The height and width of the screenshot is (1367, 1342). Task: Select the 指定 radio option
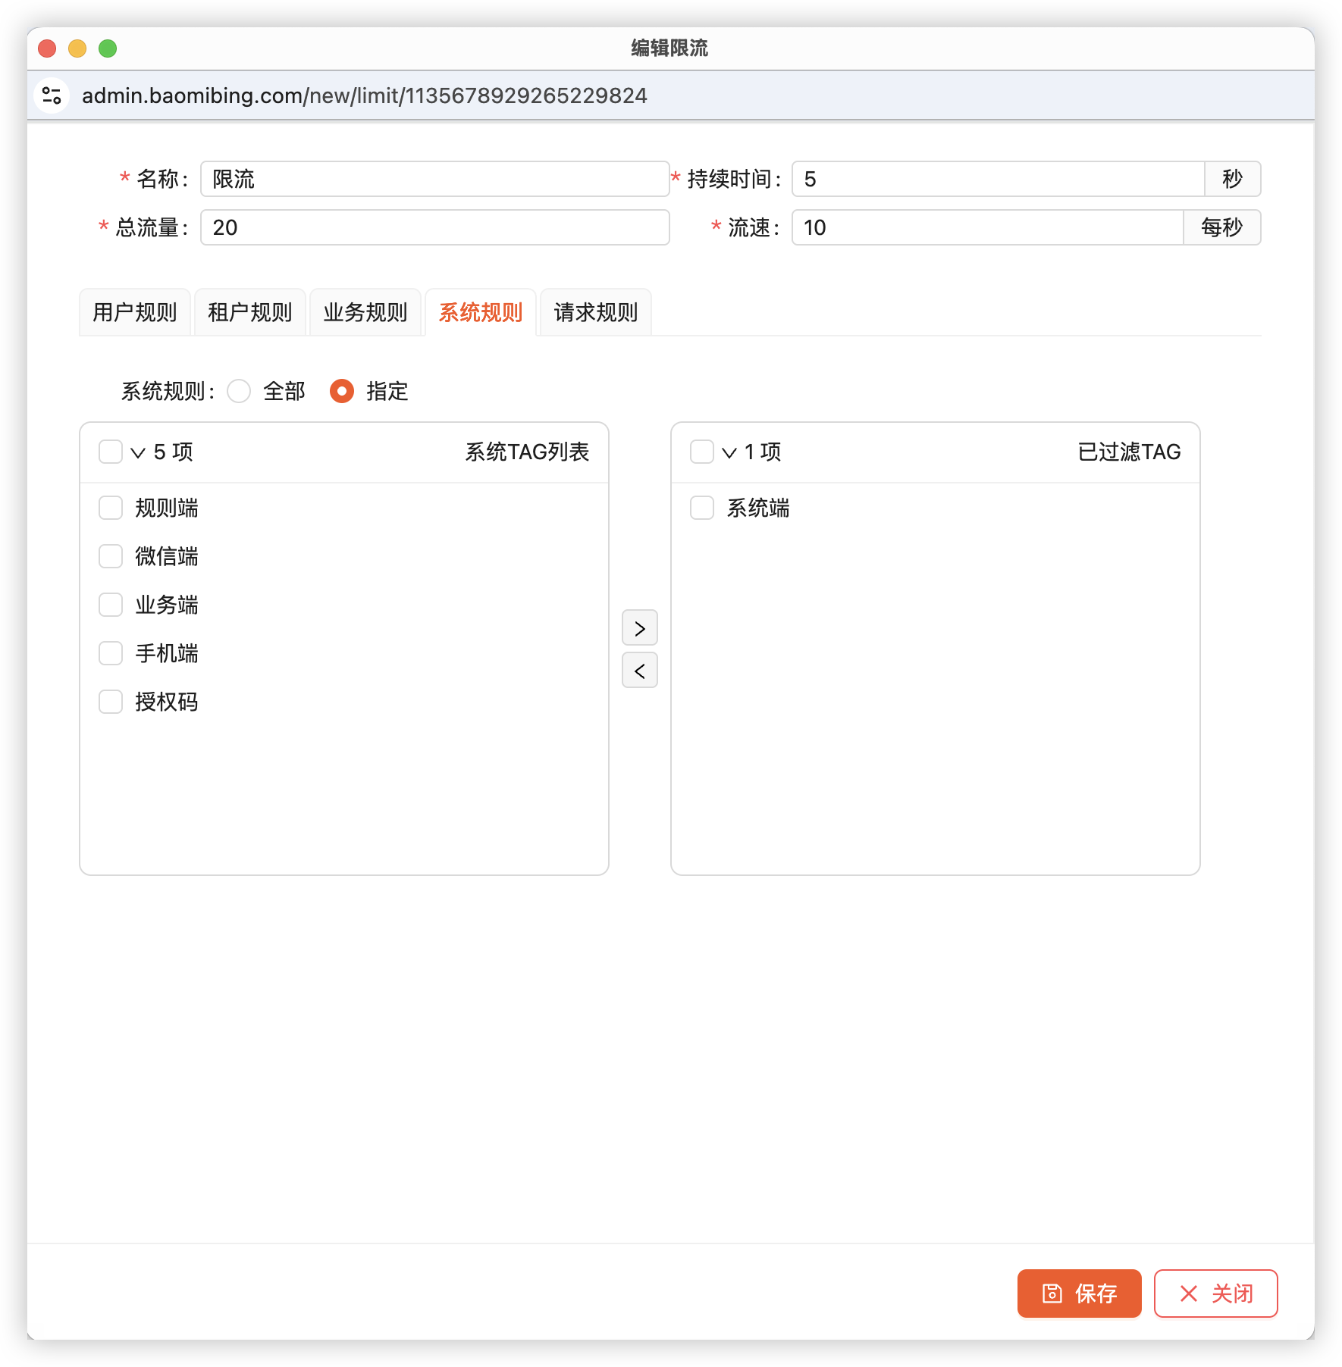click(341, 391)
